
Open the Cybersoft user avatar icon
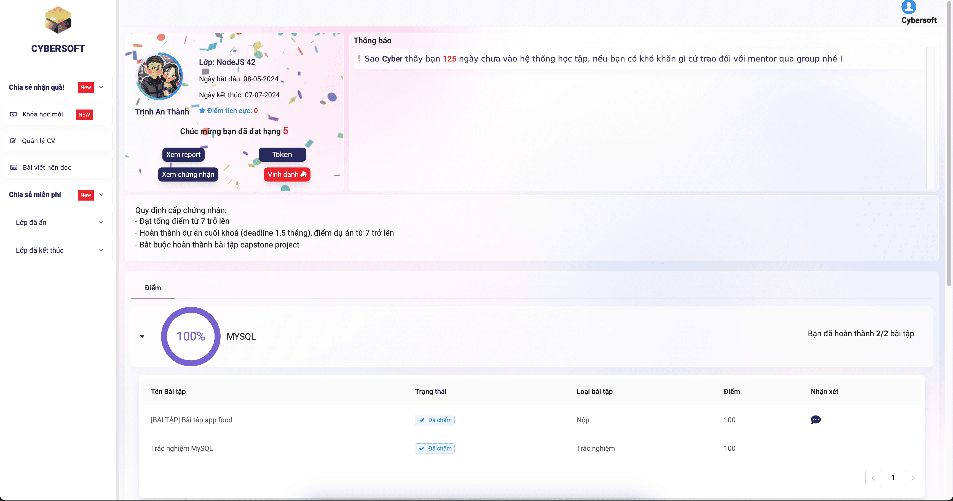coord(908,7)
